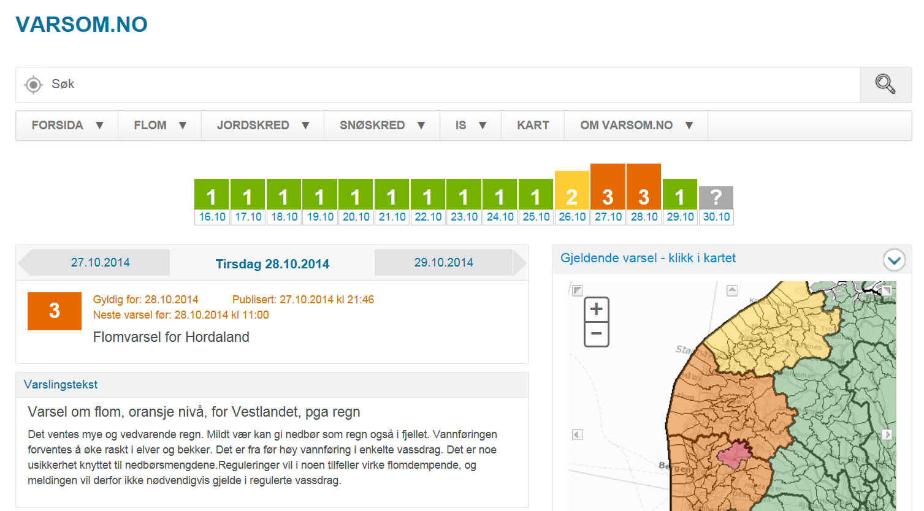Click the magnifying glass search button
The height and width of the screenshot is (511, 924).
[x=885, y=85]
